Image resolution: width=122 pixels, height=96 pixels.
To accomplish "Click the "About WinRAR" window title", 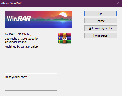I will [x=11, y=3].
